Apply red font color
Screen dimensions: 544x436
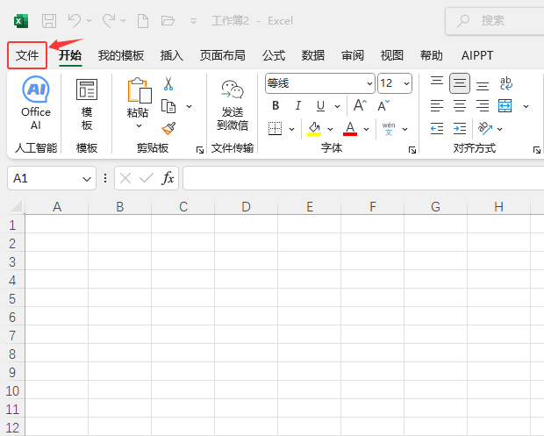click(350, 129)
